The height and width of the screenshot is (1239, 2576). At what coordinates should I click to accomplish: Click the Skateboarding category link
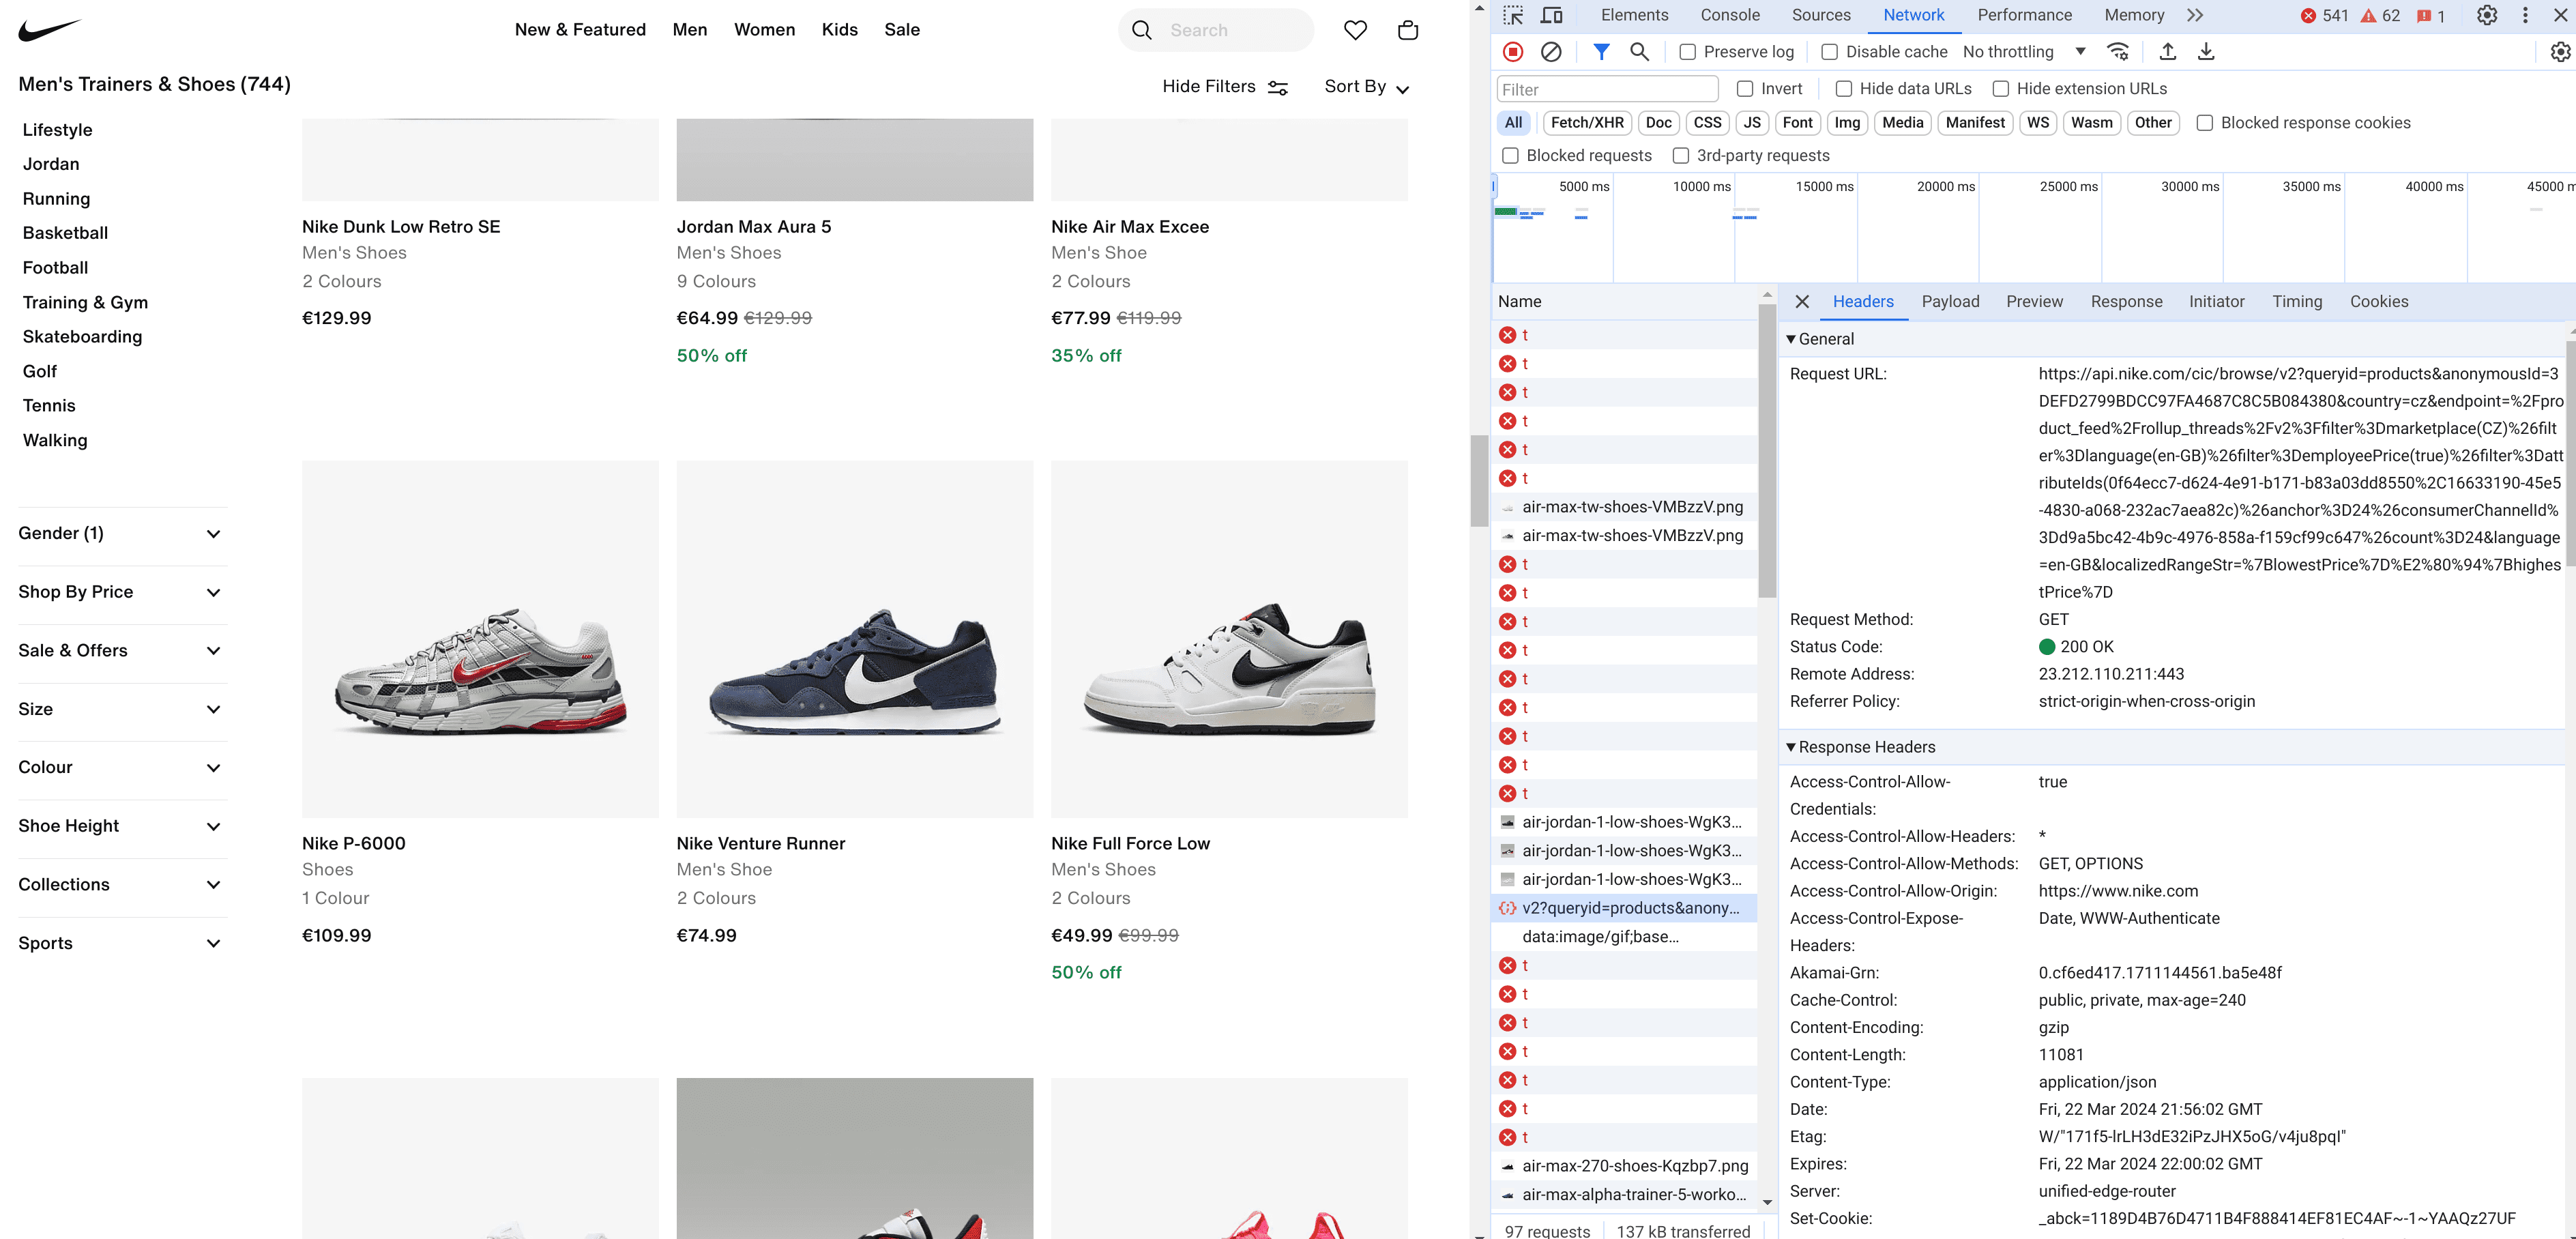(82, 337)
